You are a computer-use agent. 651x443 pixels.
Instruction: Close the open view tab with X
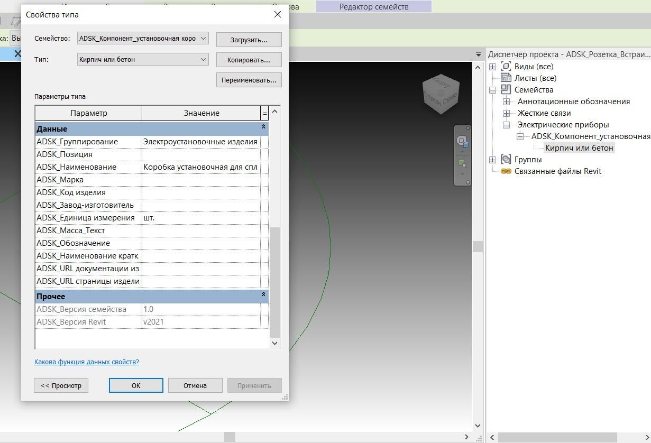[x=17, y=53]
